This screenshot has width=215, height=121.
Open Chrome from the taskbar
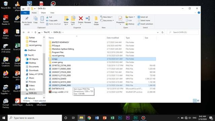pos(89,118)
